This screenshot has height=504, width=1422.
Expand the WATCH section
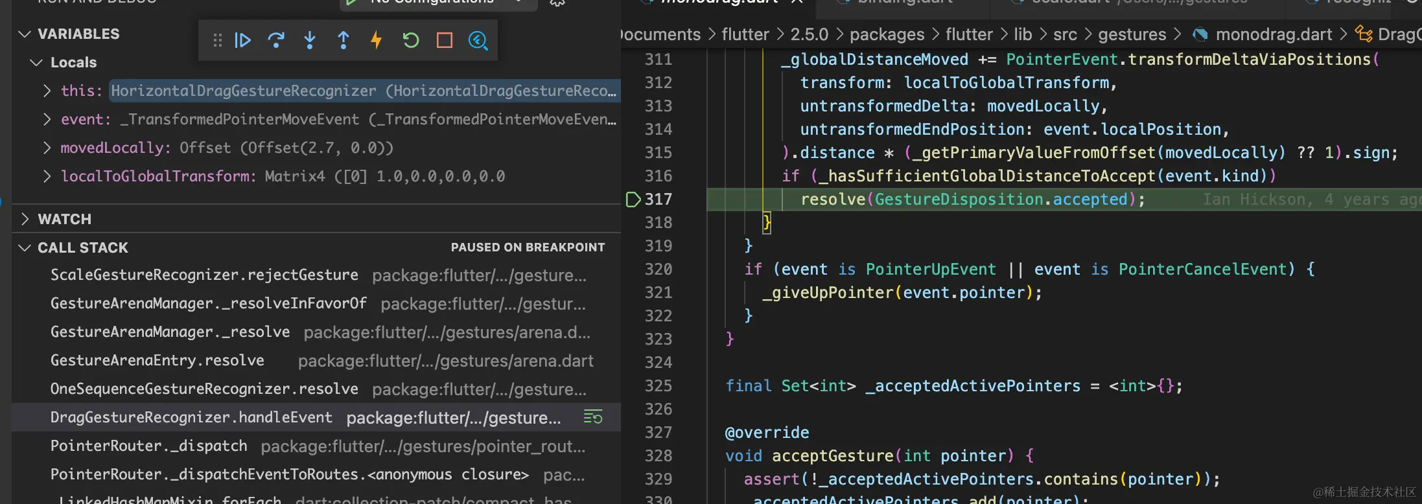25,219
